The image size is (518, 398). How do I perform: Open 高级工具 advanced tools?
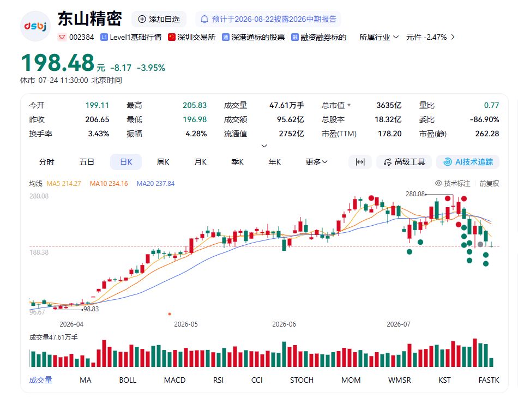click(x=404, y=162)
